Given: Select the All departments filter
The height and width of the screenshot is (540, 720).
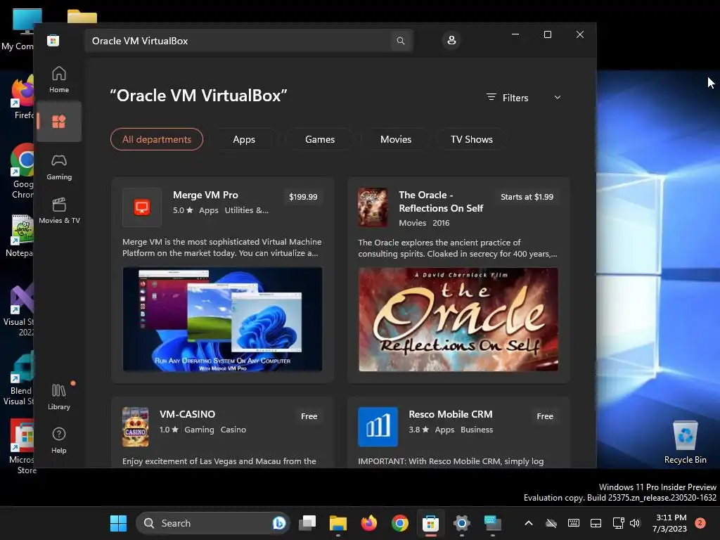Looking at the screenshot, I should click(157, 139).
